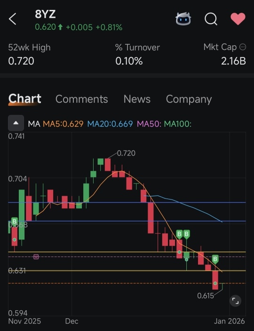This screenshot has width=254, height=331.
Task: Collapse the MA indicator legend arrow
Action: click(16, 123)
